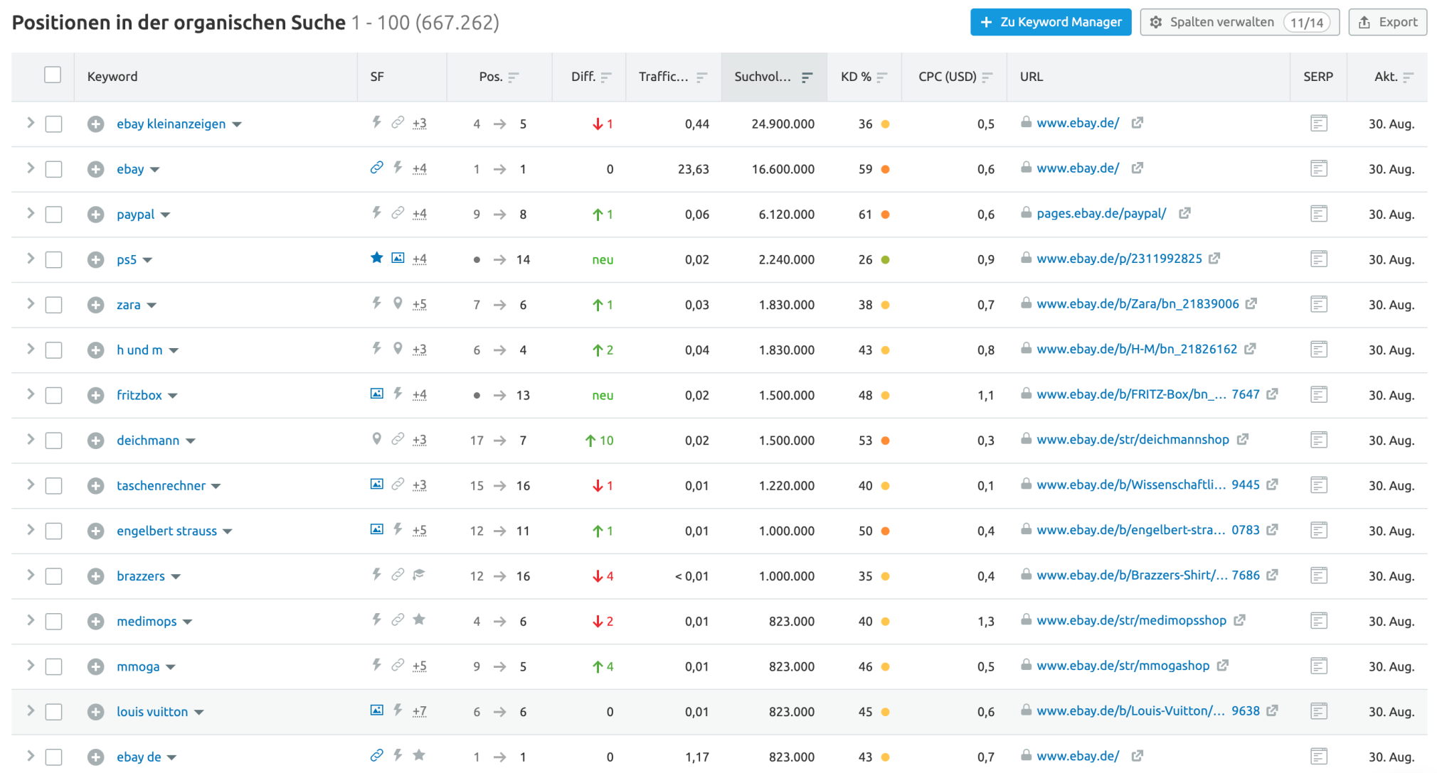Viewport: 1437px width, 773px height.
Task: Open SERP snapshot for louis vuitton row
Action: pos(1318,711)
